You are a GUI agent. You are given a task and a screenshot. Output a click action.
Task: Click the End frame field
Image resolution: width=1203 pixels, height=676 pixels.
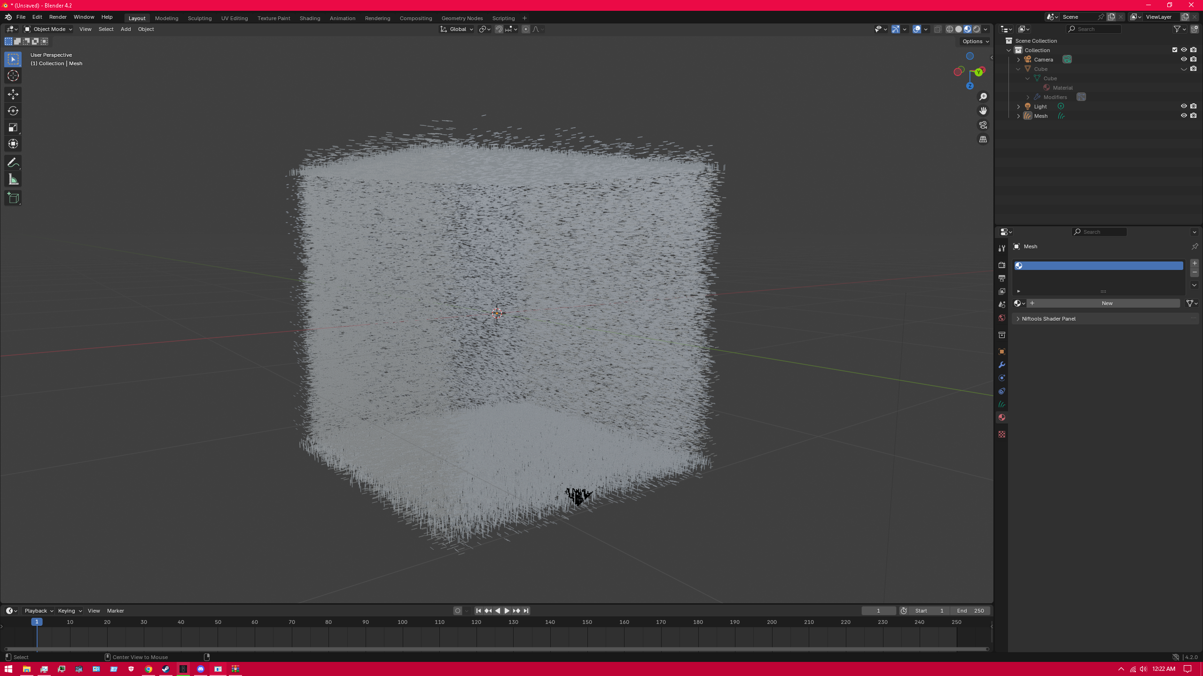970,611
